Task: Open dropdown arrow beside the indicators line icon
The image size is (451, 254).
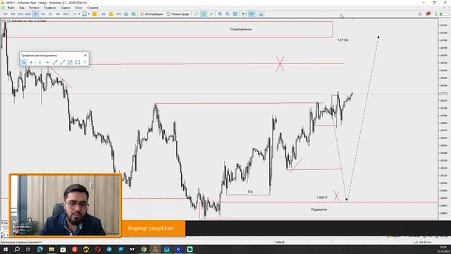Action: pos(79,14)
